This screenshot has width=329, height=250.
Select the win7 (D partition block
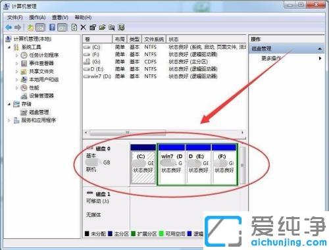point(172,164)
